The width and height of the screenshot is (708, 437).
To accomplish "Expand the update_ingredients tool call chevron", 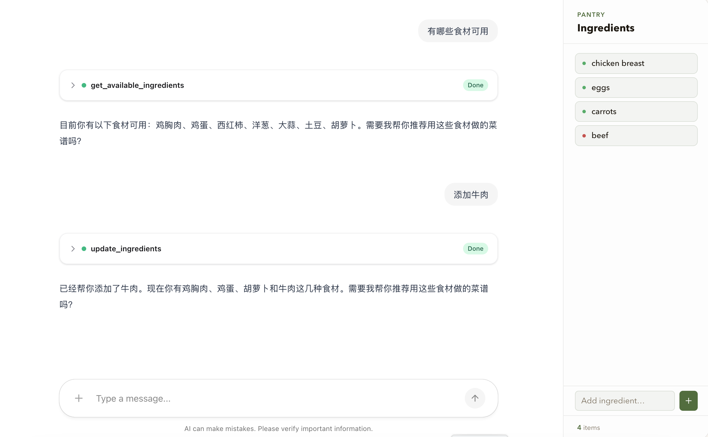I will (x=73, y=248).
